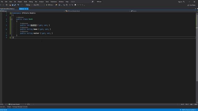Open the Output panel tab
Image resolution: width=198 pixels, height=111 pixels.
pyautogui.click(x=9, y=107)
